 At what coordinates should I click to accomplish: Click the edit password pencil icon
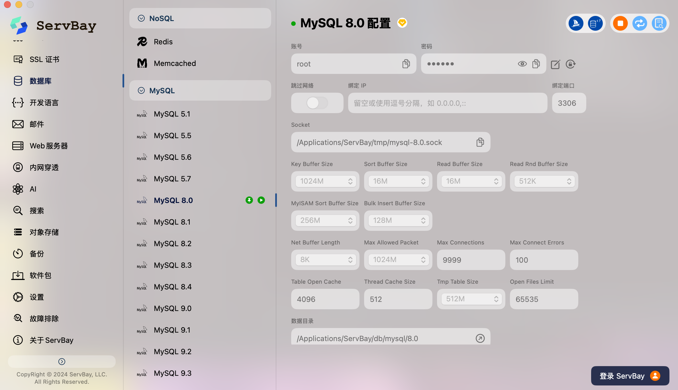(555, 64)
